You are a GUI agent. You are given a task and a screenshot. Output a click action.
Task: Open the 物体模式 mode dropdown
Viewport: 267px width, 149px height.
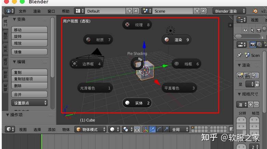pos(90,130)
